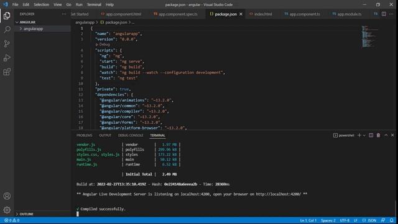The height and width of the screenshot is (224, 398).
Task: Click the VS Code logo icon
Action: [x=6, y=4]
